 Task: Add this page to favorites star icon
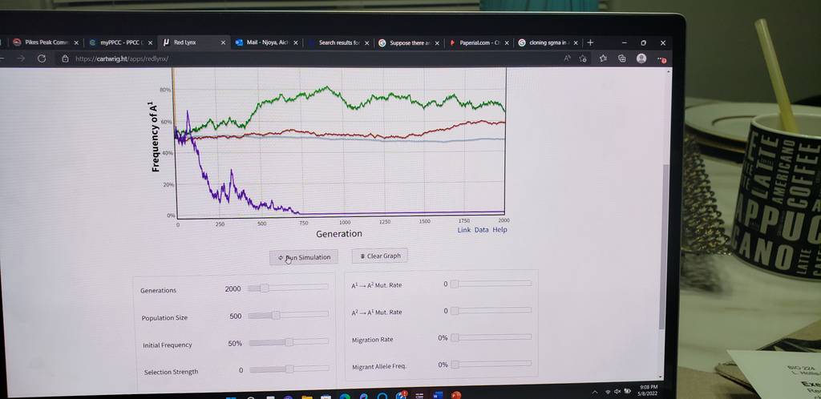tap(583, 58)
